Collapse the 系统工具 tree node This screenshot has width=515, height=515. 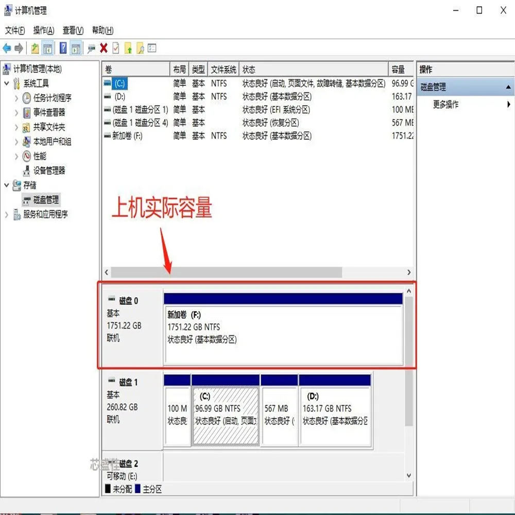[x=7, y=83]
